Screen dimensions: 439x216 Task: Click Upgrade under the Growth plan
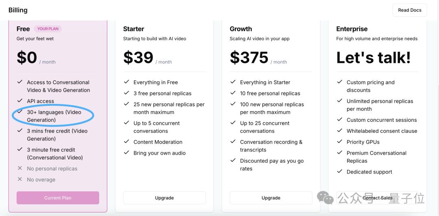271,198
